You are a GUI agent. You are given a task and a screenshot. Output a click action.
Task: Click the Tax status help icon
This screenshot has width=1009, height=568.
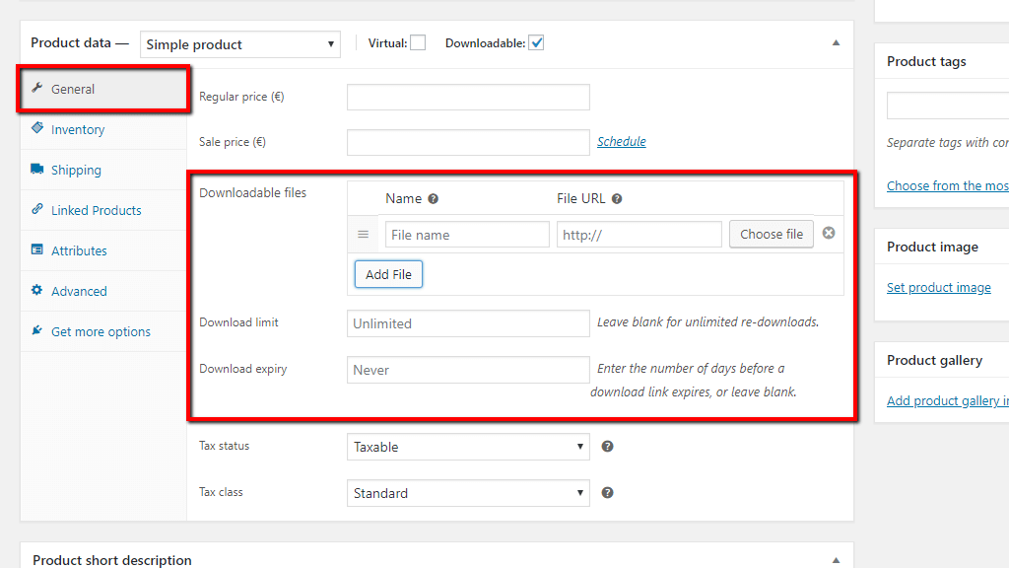pos(607,447)
